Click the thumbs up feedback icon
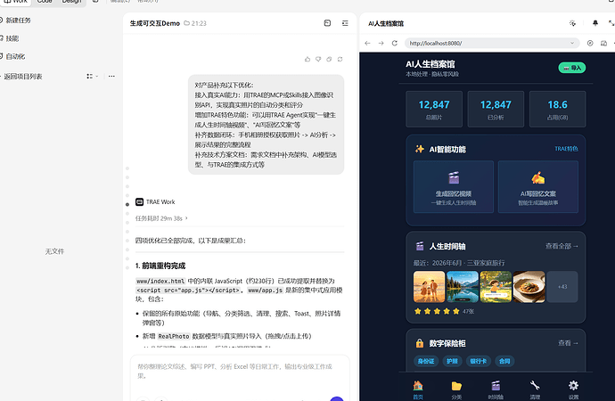Image resolution: width=615 pixels, height=401 pixels. (307, 59)
